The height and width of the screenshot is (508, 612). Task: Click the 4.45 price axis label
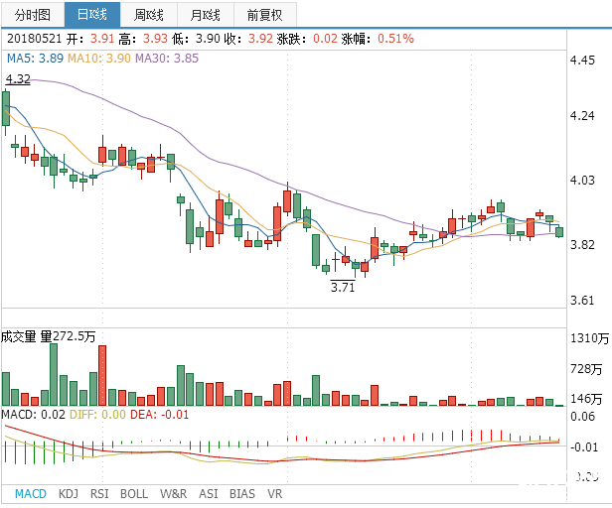(x=582, y=61)
